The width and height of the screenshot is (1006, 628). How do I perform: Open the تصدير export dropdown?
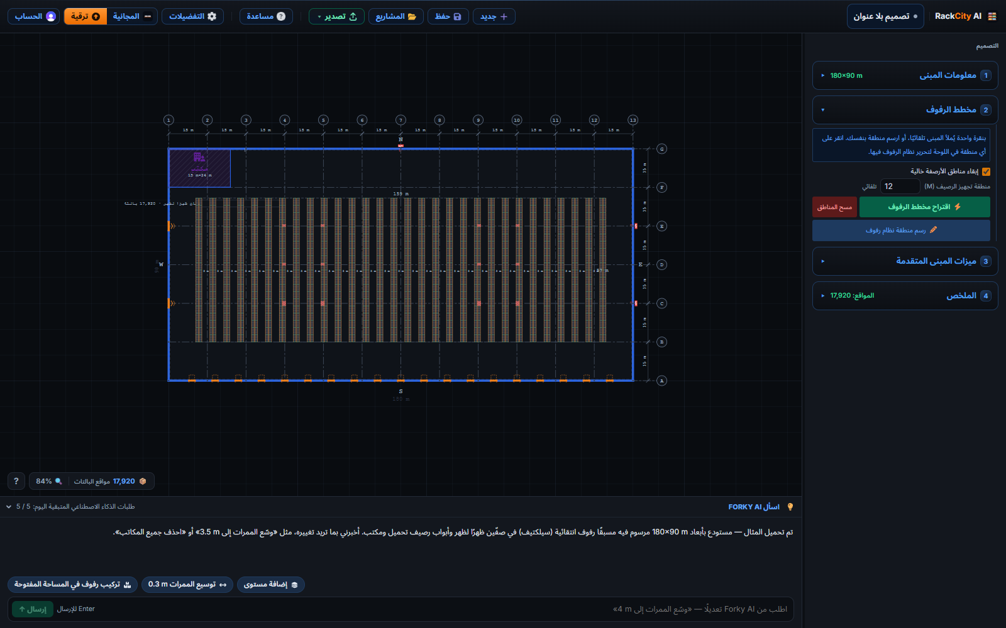(336, 16)
